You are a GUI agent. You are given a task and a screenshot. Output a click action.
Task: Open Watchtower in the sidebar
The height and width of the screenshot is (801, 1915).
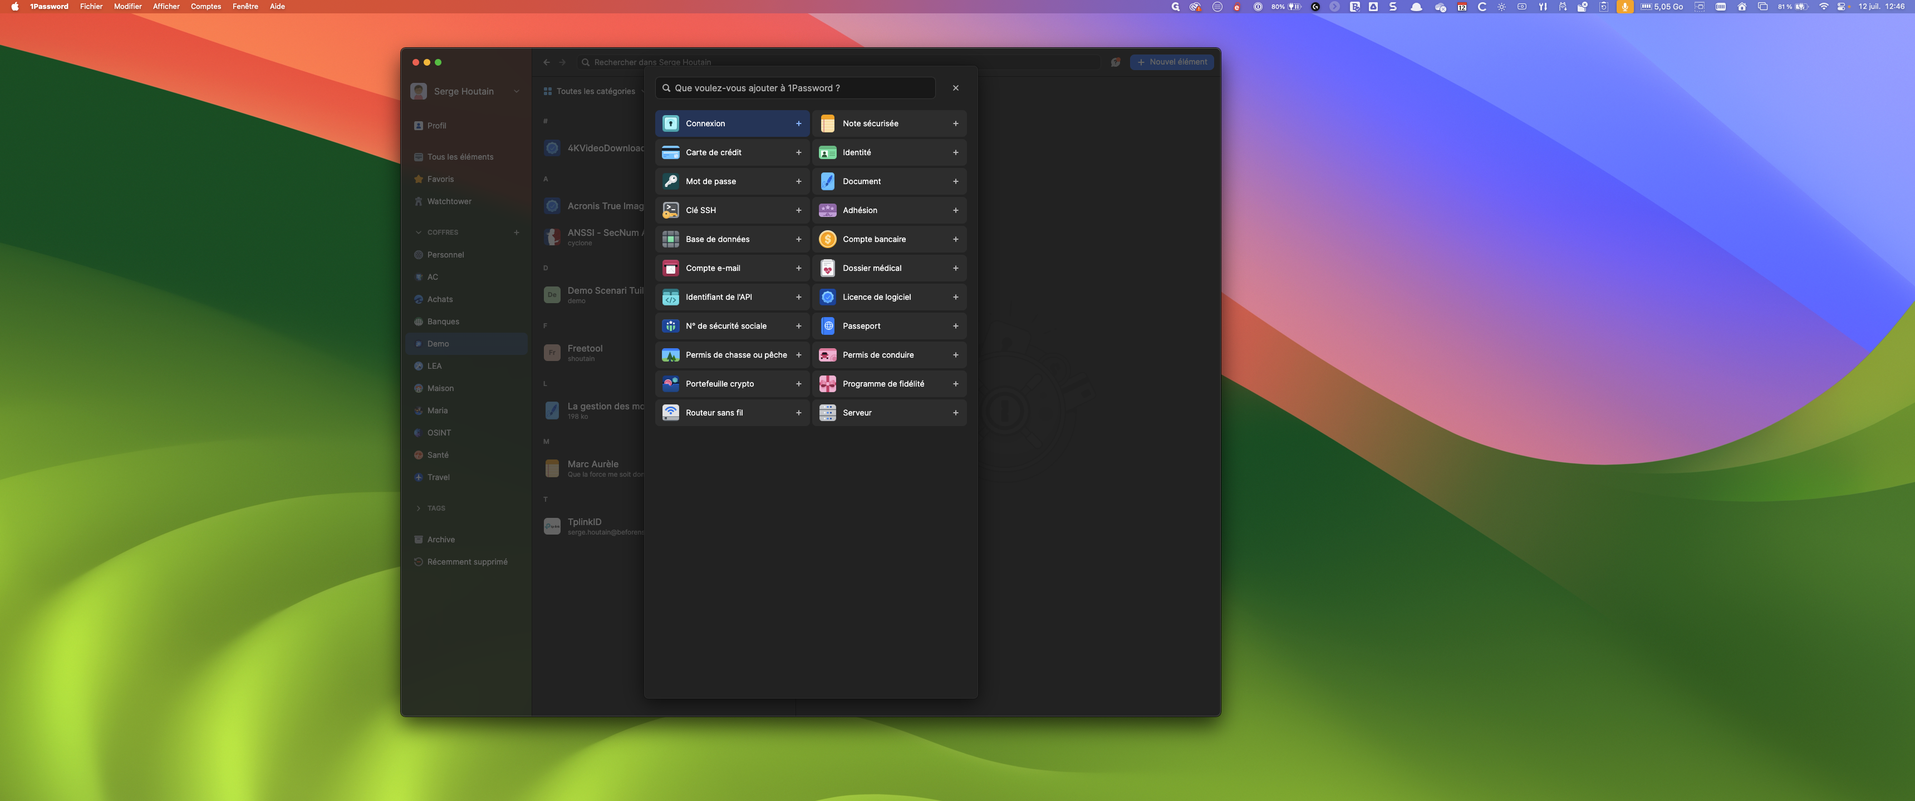(x=466, y=201)
